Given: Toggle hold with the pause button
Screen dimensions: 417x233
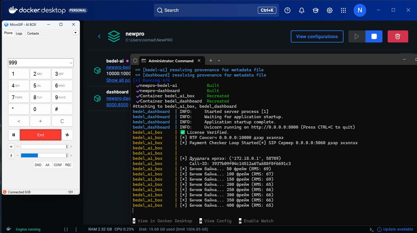Looking at the screenshot, I should (x=14, y=135).
